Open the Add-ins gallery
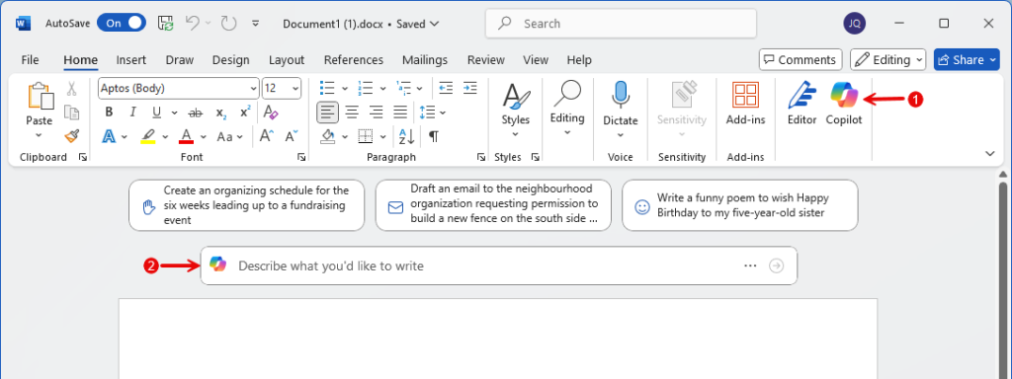1012x379 pixels. click(745, 103)
